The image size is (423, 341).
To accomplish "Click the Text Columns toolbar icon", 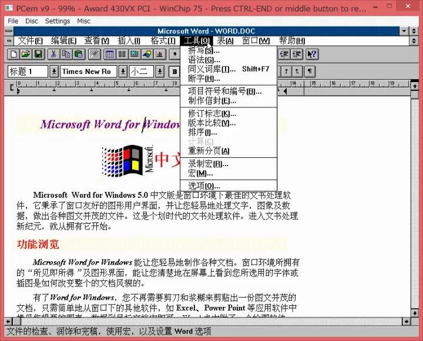I will tap(122, 54).
